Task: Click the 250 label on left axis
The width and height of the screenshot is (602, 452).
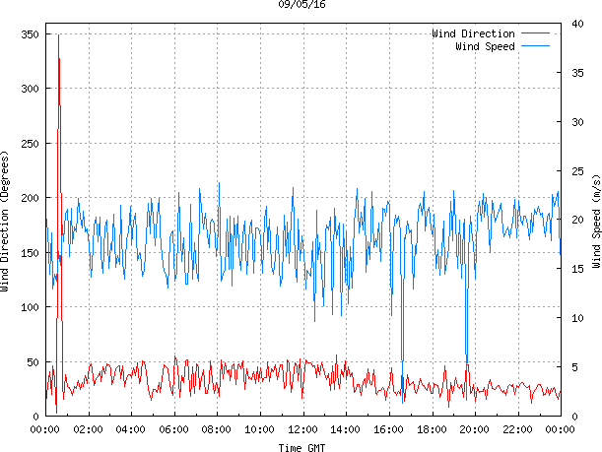Action: pyautogui.click(x=30, y=144)
